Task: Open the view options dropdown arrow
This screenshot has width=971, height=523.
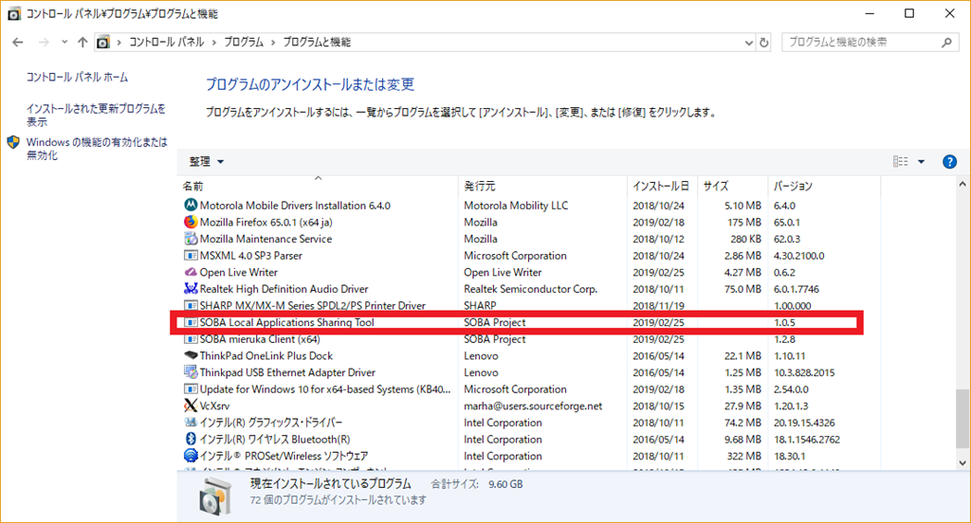Action: (x=921, y=161)
